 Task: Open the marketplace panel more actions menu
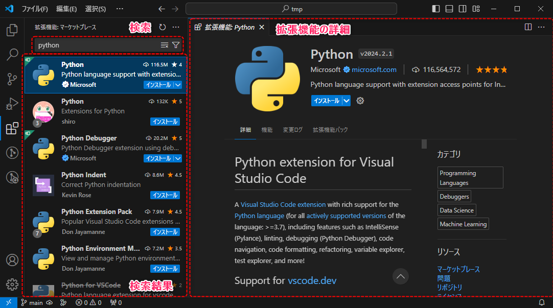pos(176,27)
